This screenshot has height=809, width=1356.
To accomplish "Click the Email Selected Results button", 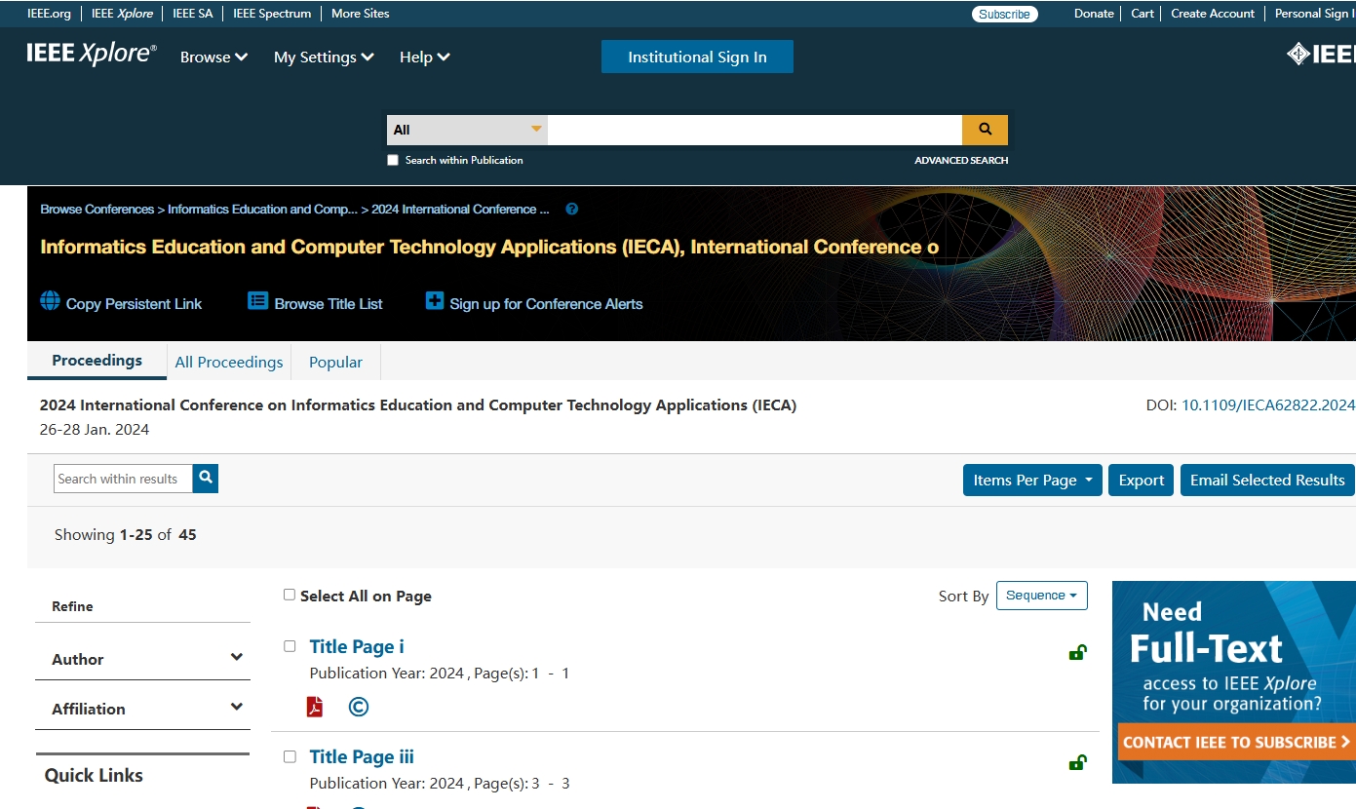I will (x=1267, y=480).
